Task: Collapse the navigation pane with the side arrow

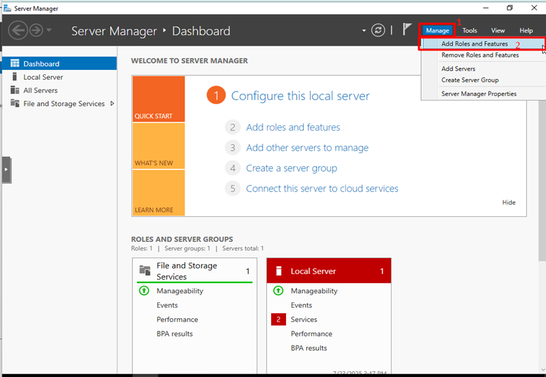Action: tap(5, 169)
